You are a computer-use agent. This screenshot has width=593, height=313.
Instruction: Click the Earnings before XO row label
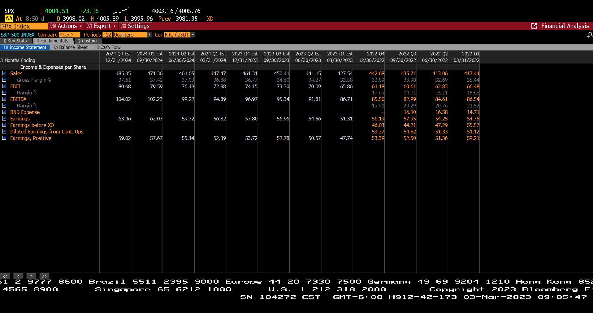(x=32, y=125)
